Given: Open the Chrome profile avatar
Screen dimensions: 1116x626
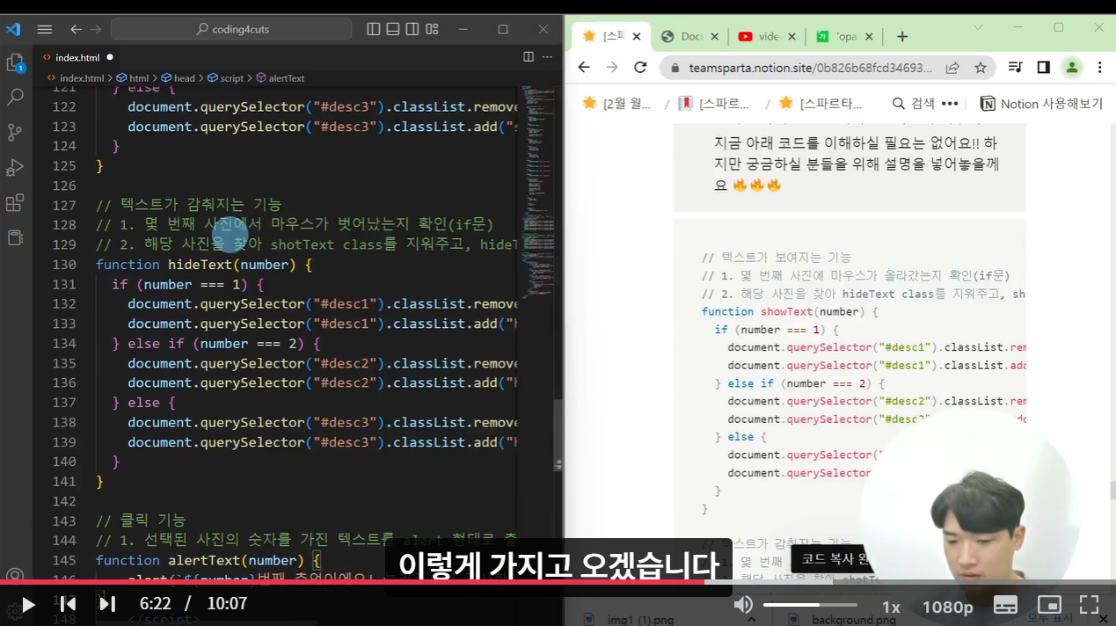Looking at the screenshot, I should coord(1071,68).
